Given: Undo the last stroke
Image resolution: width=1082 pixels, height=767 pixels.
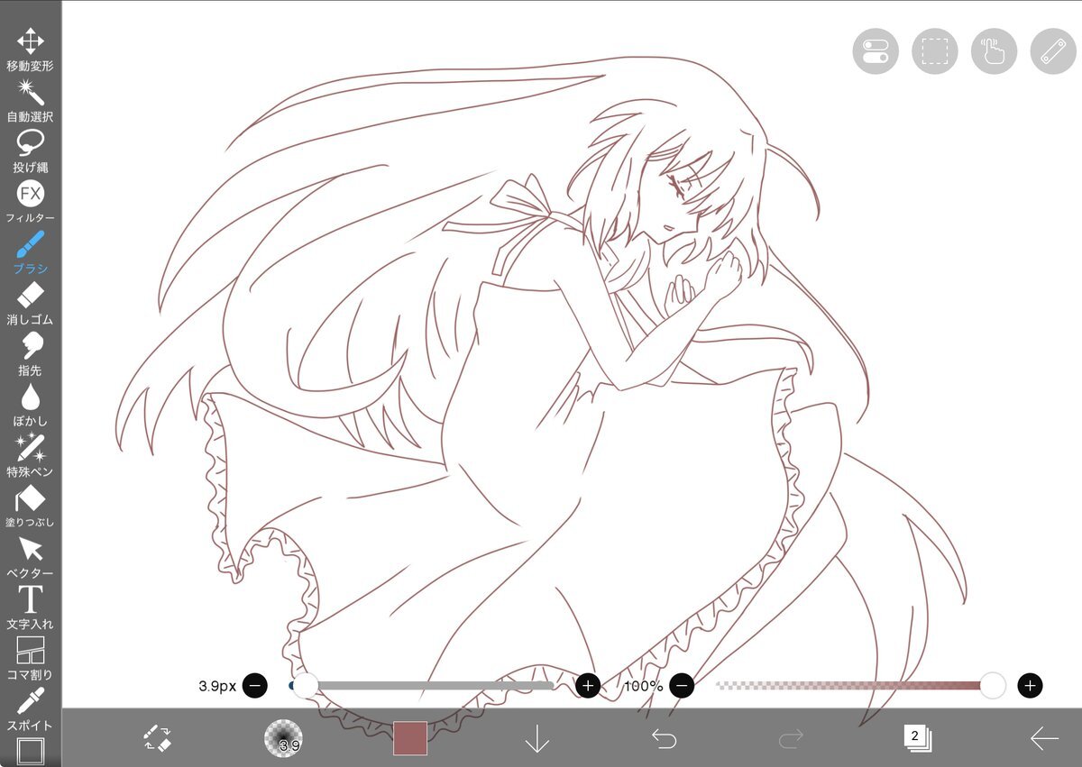Looking at the screenshot, I should (x=664, y=738).
